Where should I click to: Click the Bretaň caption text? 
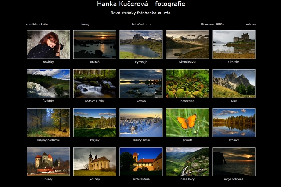[95, 62]
